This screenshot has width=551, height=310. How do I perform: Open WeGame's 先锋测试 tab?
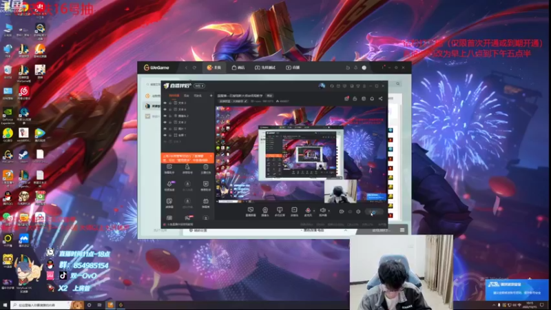tap(265, 68)
